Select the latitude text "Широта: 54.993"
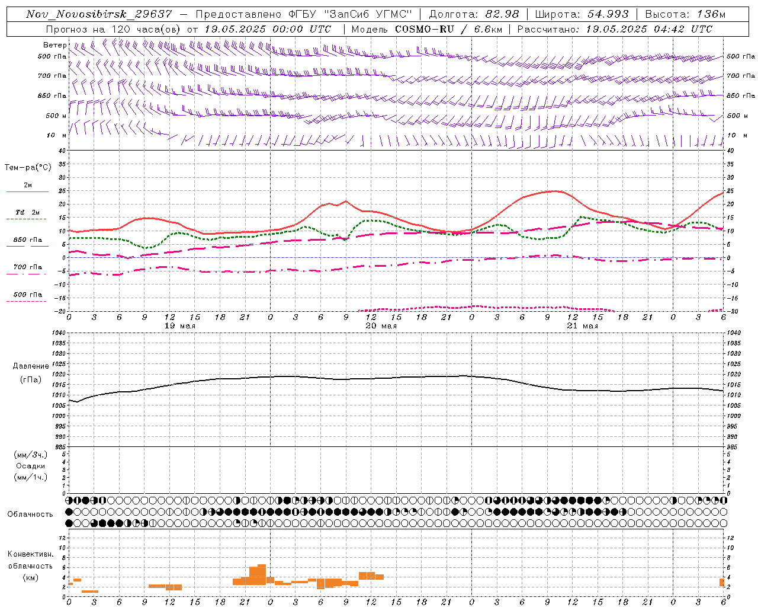This screenshot has height=607, width=758. (582, 14)
